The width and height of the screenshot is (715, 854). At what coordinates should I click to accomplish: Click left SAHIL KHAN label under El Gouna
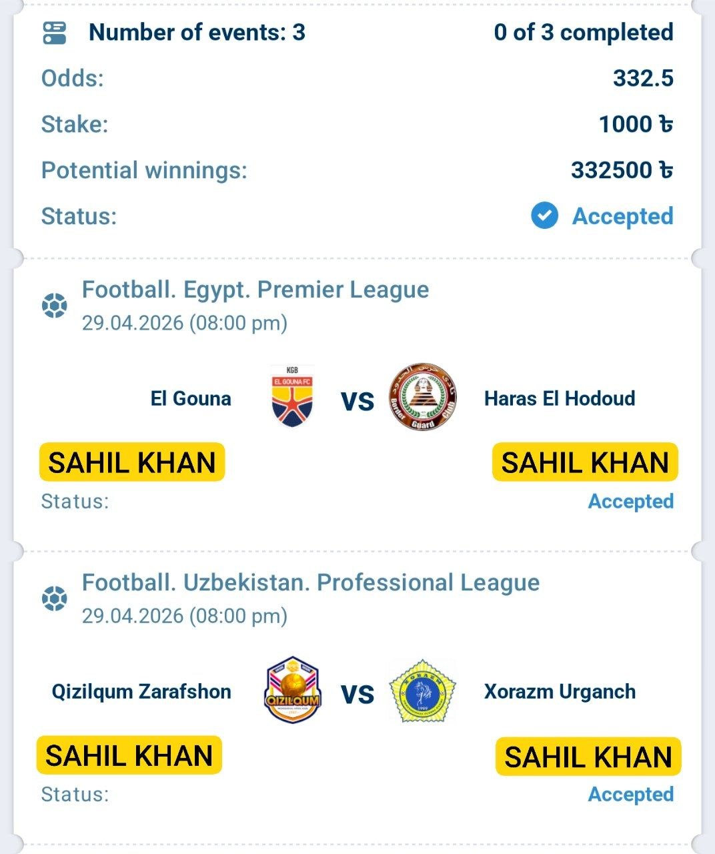coord(132,462)
